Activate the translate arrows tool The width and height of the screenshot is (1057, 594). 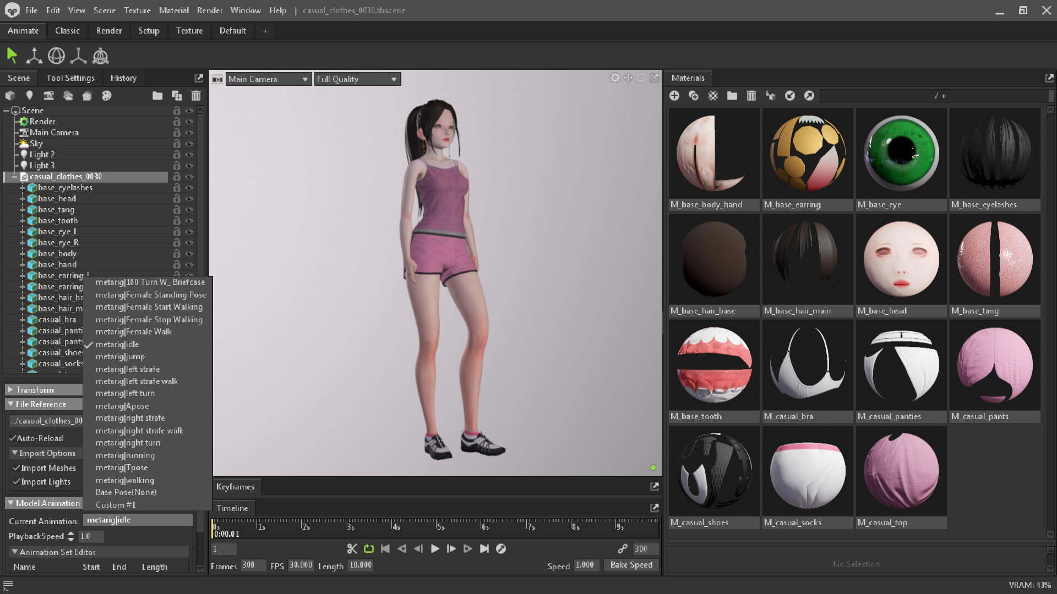pos(34,56)
